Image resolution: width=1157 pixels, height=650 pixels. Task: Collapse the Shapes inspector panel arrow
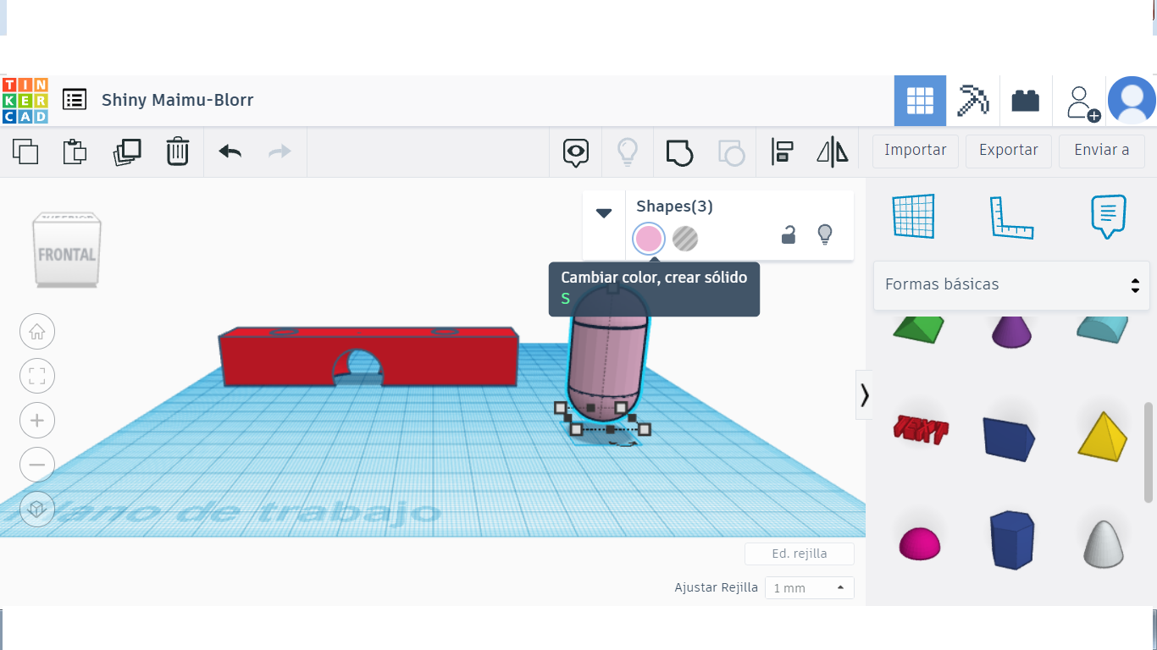604,213
